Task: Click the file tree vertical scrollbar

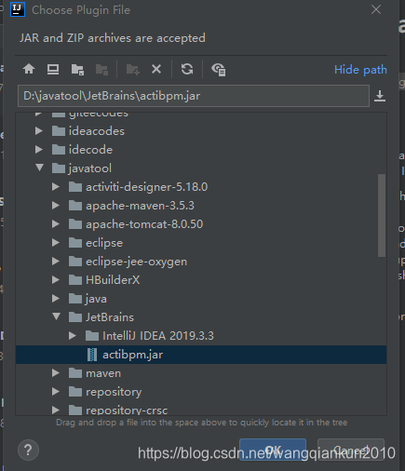Action: pyautogui.click(x=382, y=215)
